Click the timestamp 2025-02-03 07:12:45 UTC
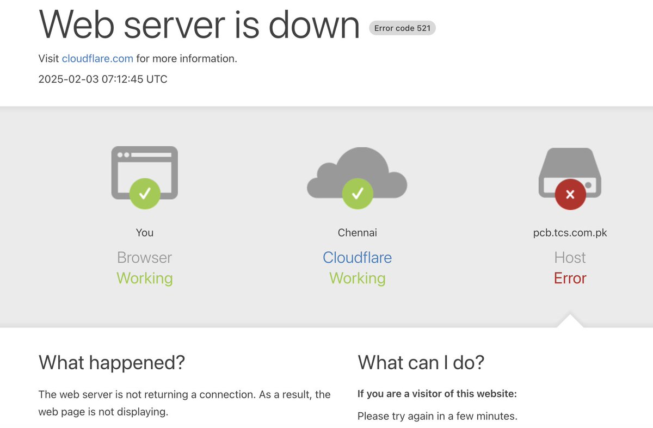 click(103, 79)
